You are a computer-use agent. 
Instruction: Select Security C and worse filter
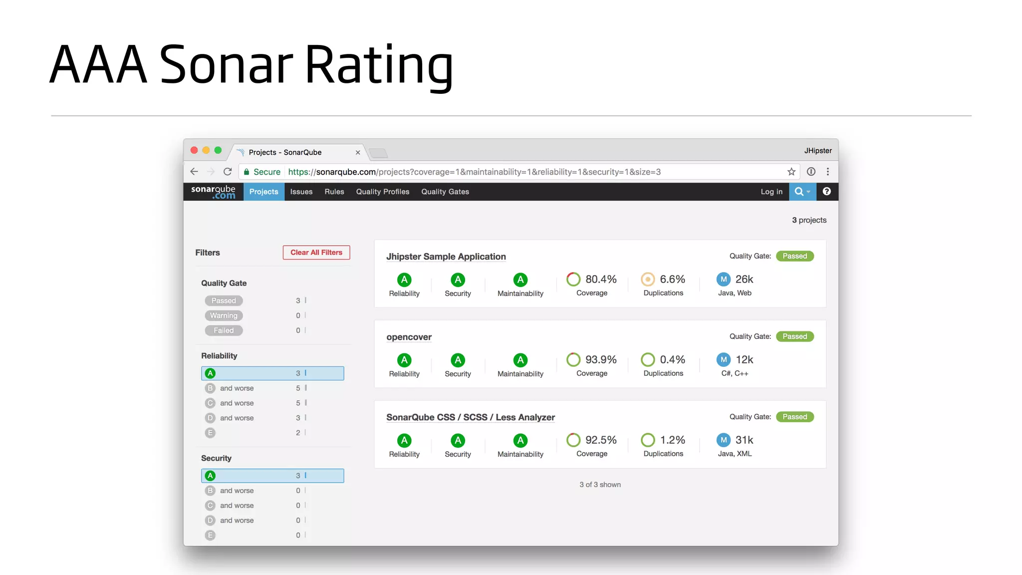coord(272,506)
